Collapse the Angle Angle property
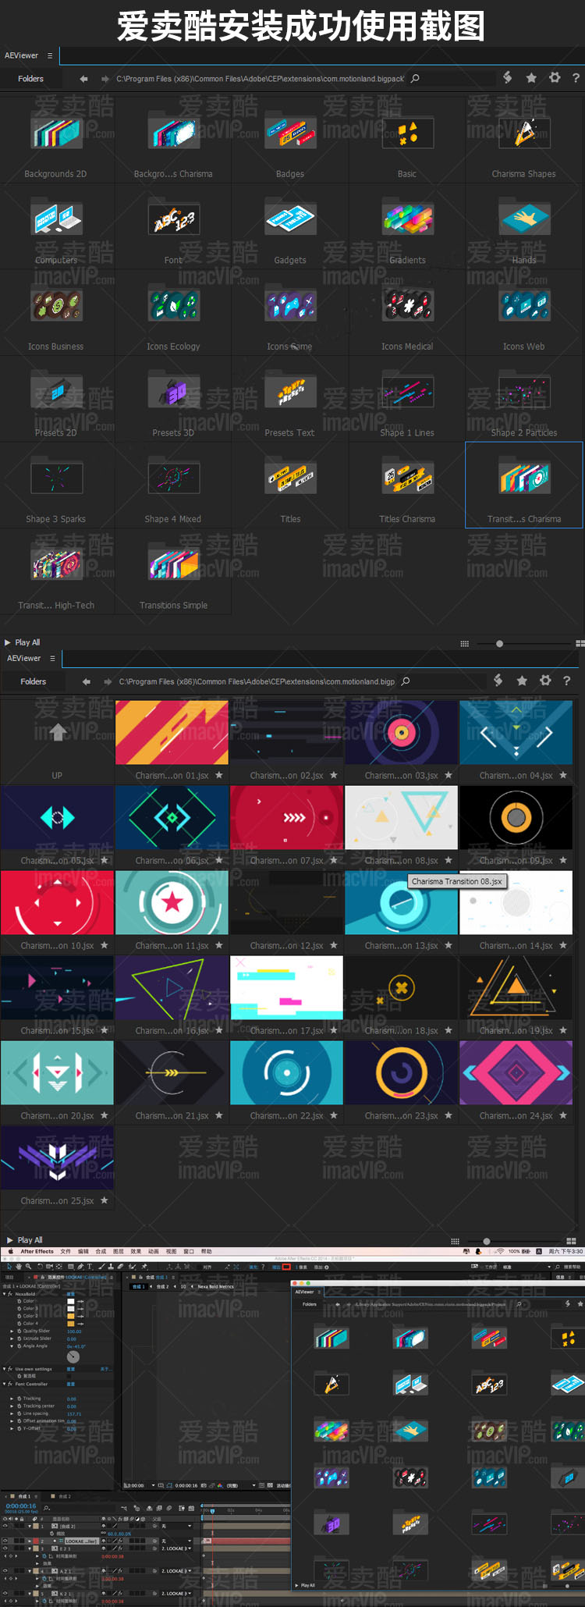 (x=12, y=1346)
